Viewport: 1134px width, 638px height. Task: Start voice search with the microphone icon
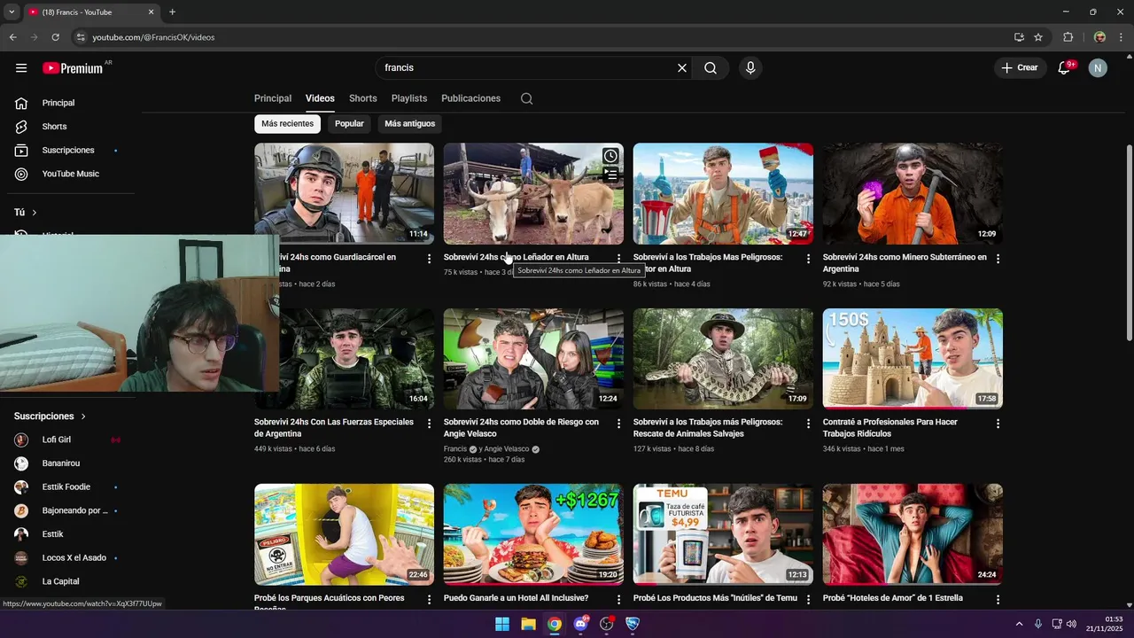pyautogui.click(x=750, y=68)
